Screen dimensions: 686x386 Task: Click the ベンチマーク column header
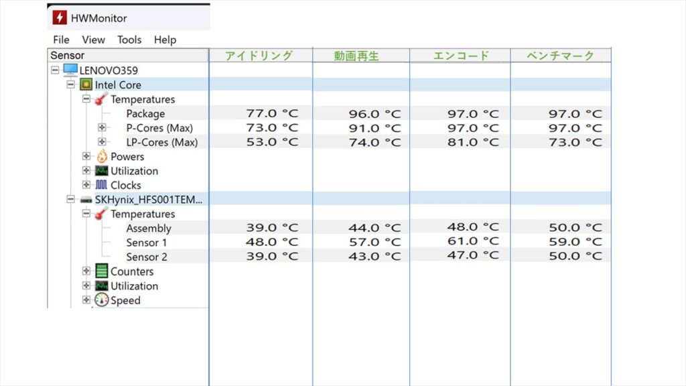click(561, 56)
